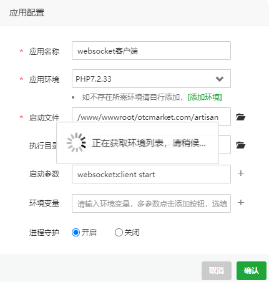Click the loading spinner icon
This screenshot has width=269, height=282.
tap(76, 143)
